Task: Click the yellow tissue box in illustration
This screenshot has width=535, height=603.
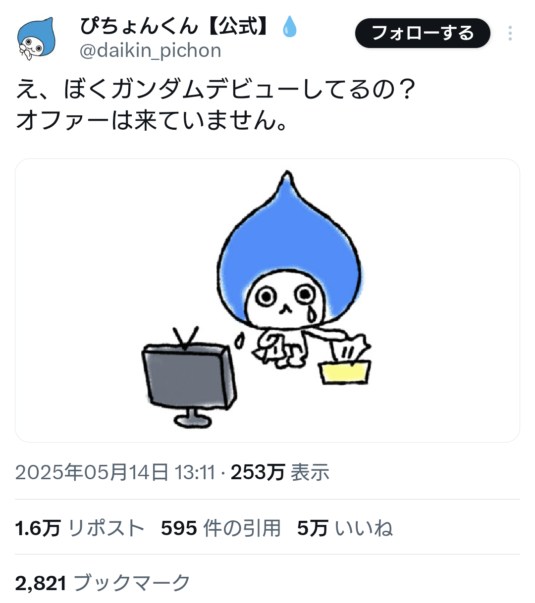Action: 345,372
